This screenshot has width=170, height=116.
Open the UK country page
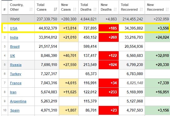(13, 56)
